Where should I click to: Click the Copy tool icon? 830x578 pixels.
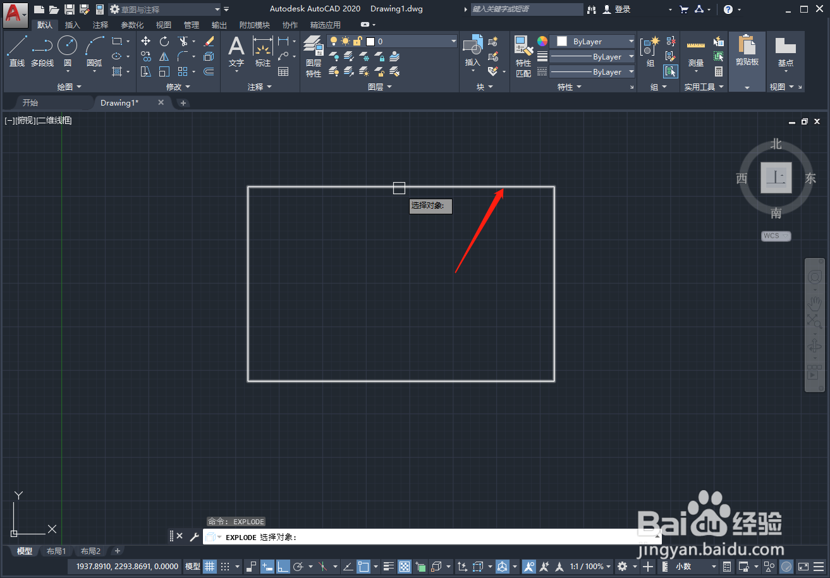click(x=146, y=56)
